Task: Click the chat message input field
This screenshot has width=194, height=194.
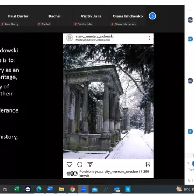Action: coord(191,169)
